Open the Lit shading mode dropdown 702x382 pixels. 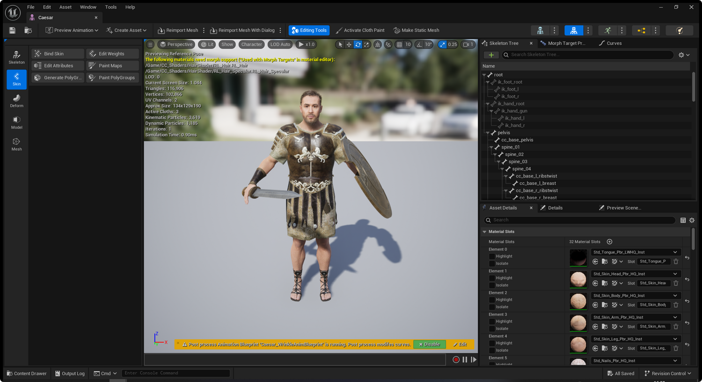point(207,44)
